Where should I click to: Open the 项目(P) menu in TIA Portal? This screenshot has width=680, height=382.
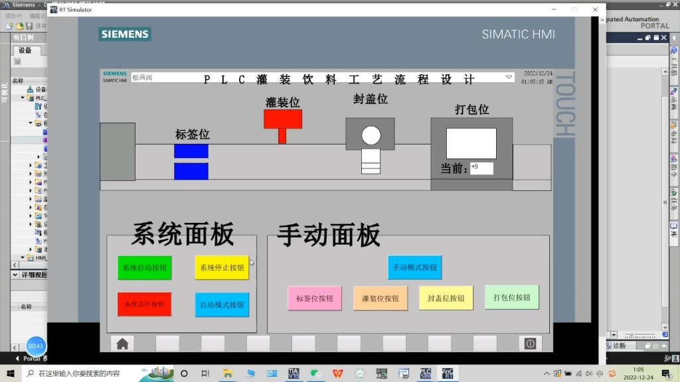(12, 15)
